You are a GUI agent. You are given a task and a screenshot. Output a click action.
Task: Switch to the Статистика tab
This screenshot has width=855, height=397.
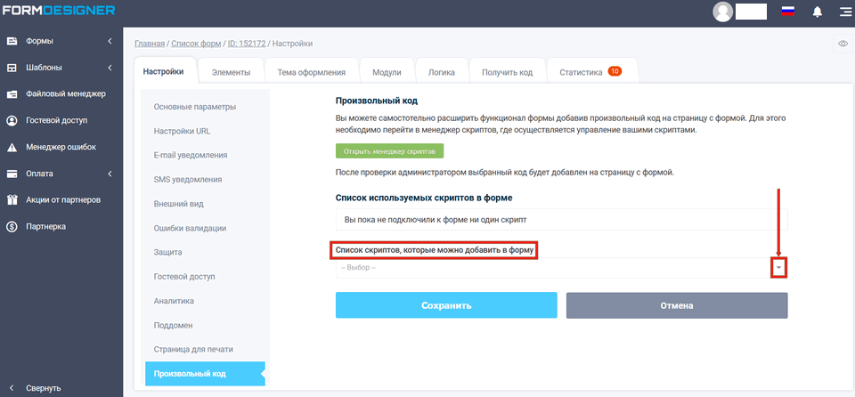591,72
